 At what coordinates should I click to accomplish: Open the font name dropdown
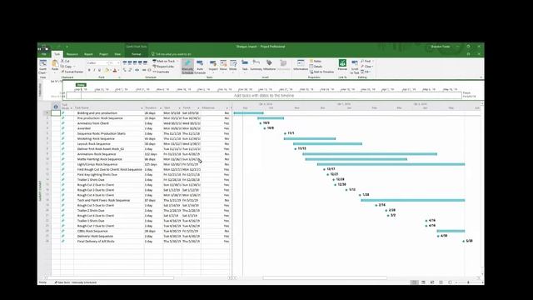[x=107, y=63]
